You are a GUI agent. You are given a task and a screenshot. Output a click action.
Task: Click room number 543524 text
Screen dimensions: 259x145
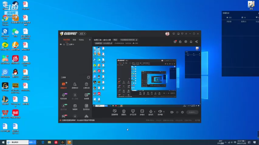[128, 43]
